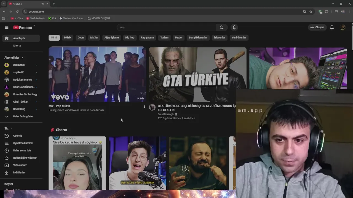Select the Rap yapma chip
The image size is (353, 198).
[147, 37]
